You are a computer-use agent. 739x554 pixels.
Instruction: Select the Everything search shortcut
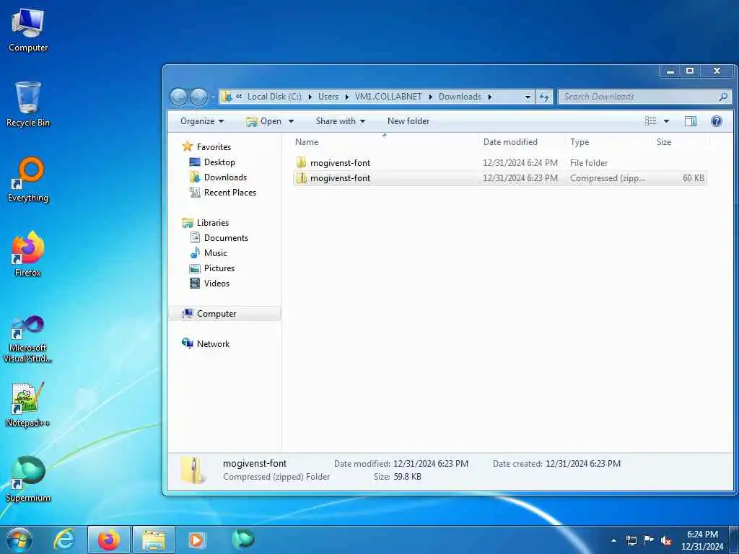[x=28, y=180]
